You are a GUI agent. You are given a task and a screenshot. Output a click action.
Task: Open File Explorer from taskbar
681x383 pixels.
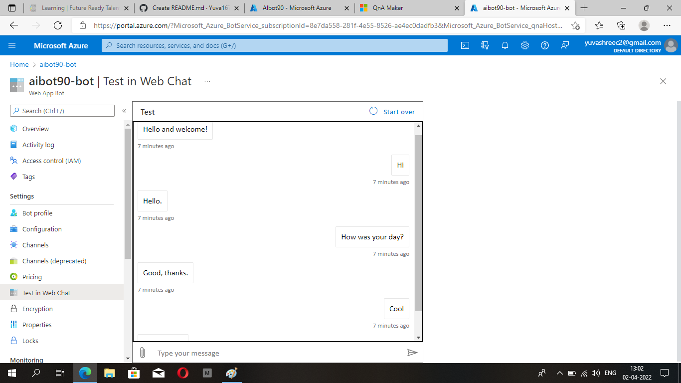click(109, 373)
